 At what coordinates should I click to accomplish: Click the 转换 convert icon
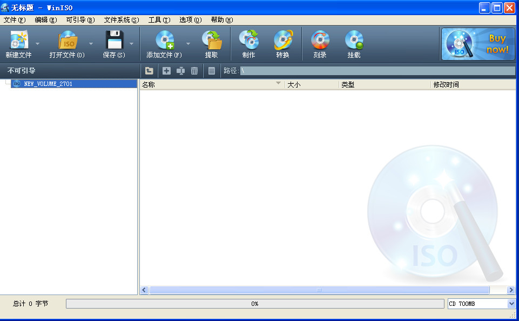(284, 40)
